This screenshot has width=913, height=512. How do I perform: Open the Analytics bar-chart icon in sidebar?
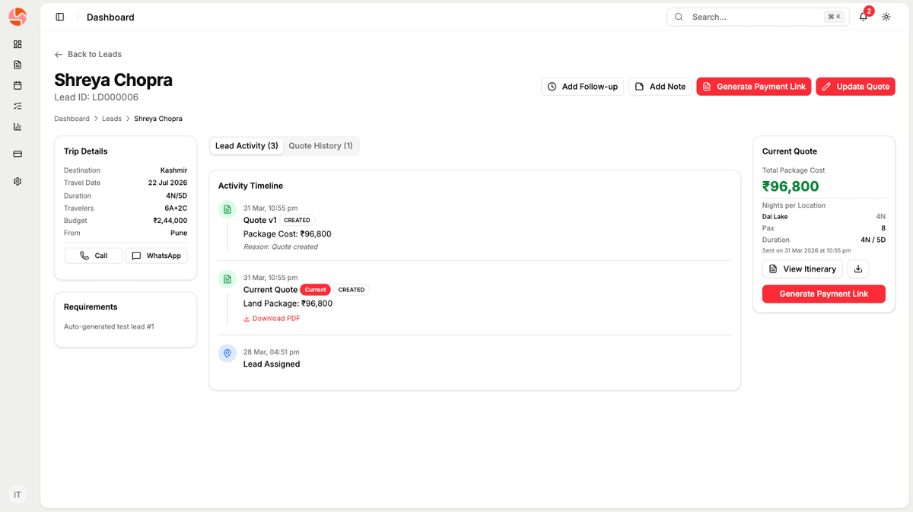pos(17,126)
